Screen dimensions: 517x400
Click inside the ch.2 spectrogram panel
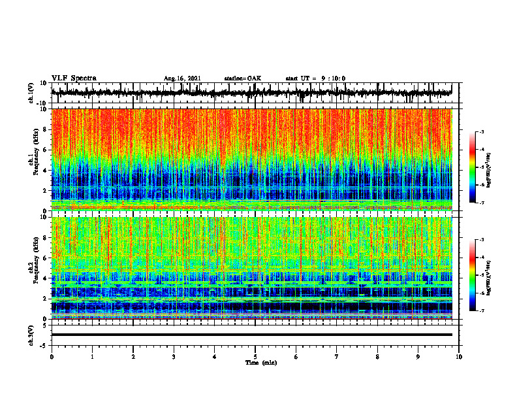click(251, 268)
